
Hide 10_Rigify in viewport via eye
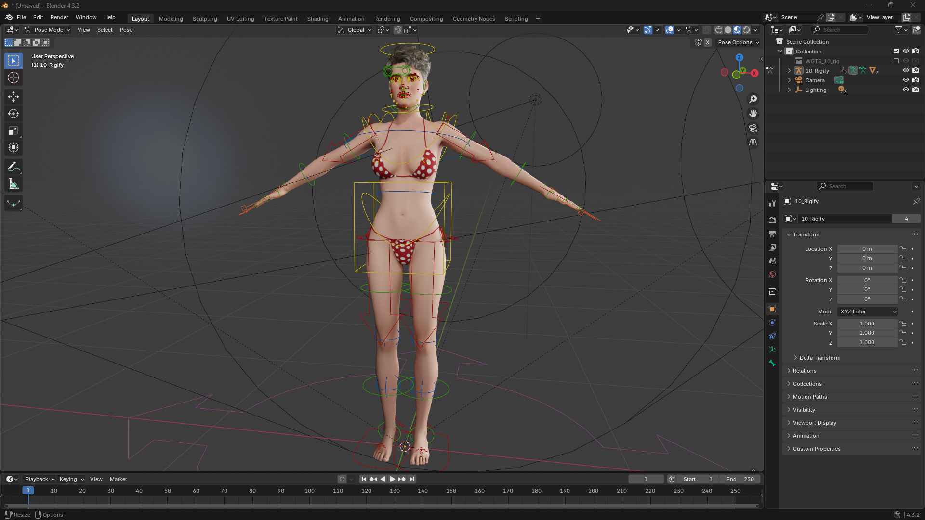906,70
